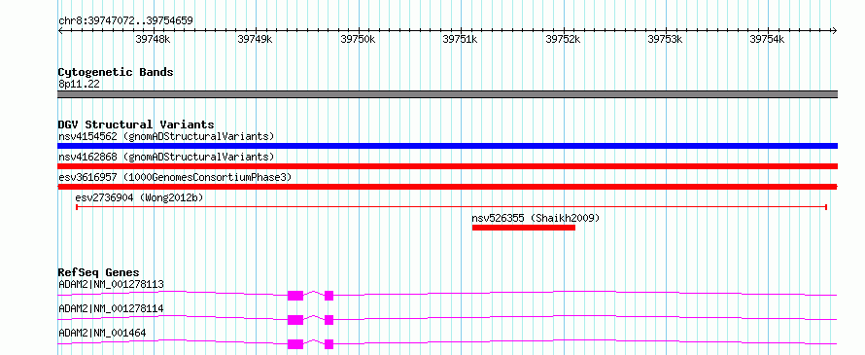Click the DGV Structural Variants track title
This screenshot has height=355, width=865.
coord(136,124)
